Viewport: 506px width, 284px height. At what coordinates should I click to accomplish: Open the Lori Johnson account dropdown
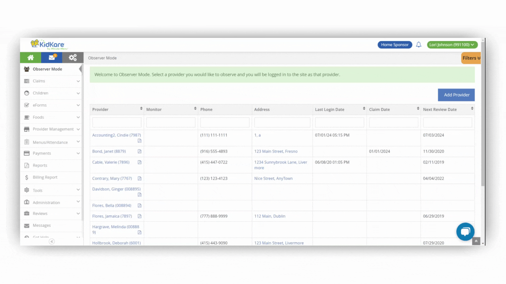point(452,45)
